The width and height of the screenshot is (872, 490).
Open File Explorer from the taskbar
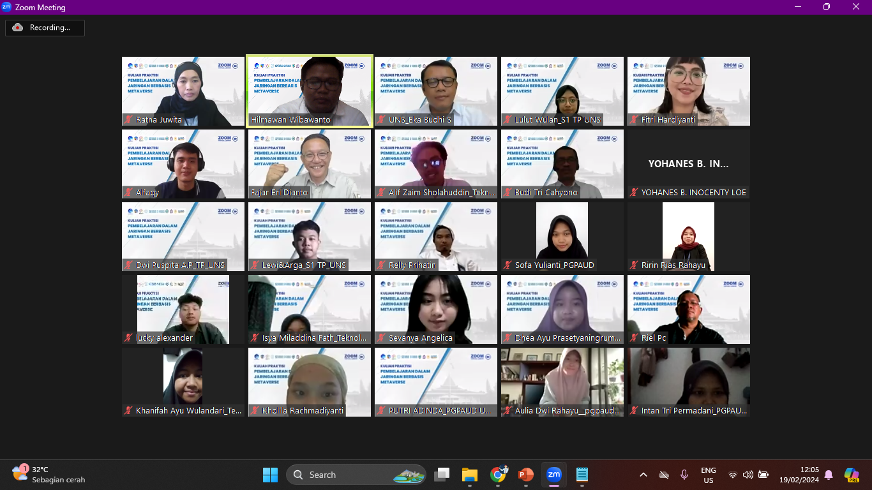point(470,475)
